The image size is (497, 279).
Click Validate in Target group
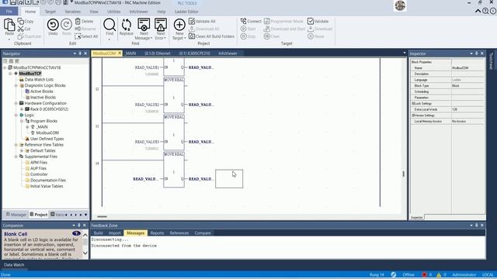click(318, 21)
